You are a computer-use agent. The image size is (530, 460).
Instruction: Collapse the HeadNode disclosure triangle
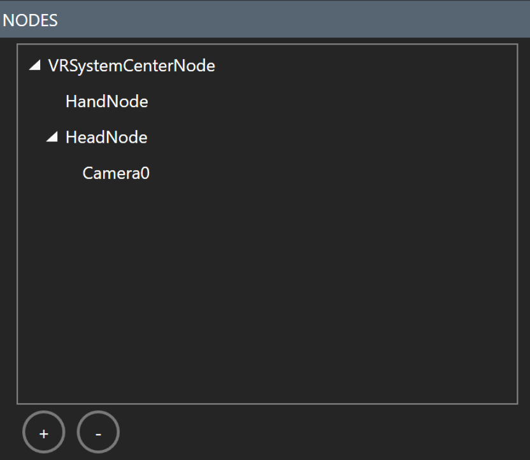point(52,136)
